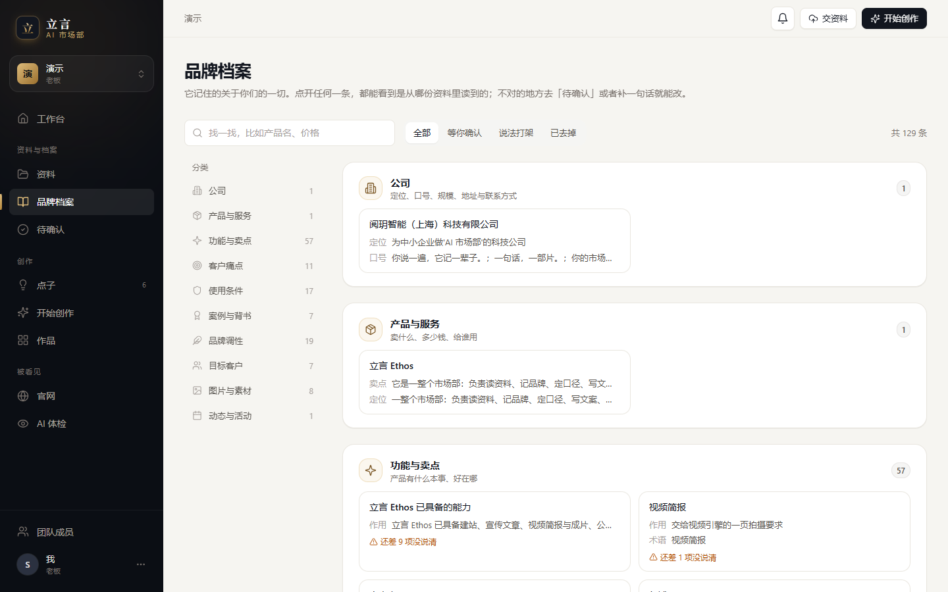Filter by 功能与卖点 category
Screen dimensions: 948x592
pyautogui.click(x=253, y=241)
